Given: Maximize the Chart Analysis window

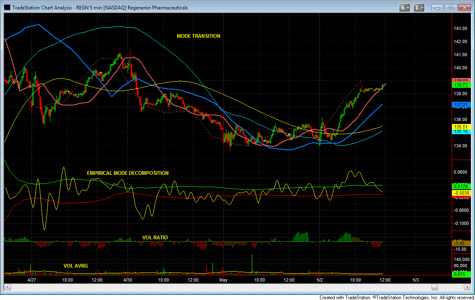Looking at the screenshot, I should tap(451, 7).
